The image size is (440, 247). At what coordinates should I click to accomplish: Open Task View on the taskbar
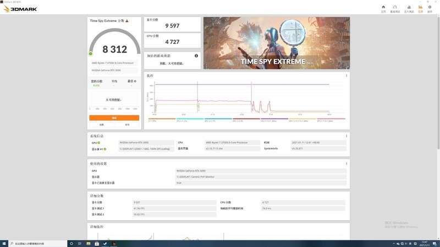pyautogui.click(x=80, y=244)
